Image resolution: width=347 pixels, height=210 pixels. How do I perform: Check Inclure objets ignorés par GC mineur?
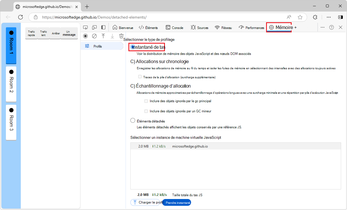click(x=146, y=111)
